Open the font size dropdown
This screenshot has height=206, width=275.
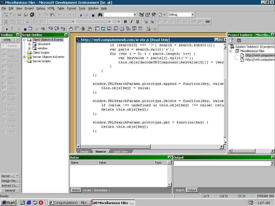point(119,21)
